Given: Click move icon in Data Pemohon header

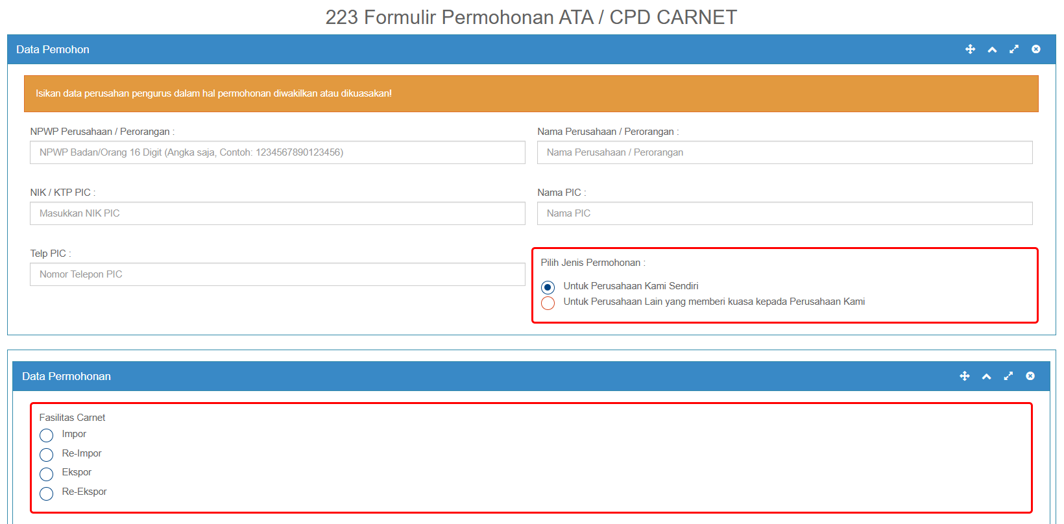Looking at the screenshot, I should click(970, 49).
